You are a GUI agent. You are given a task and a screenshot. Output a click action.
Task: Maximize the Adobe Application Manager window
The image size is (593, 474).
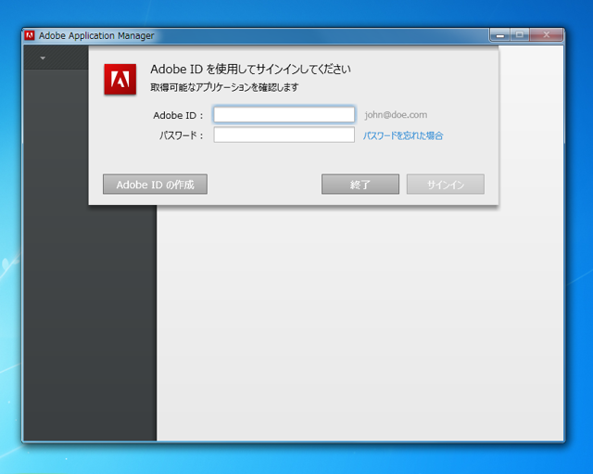pyautogui.click(x=520, y=35)
